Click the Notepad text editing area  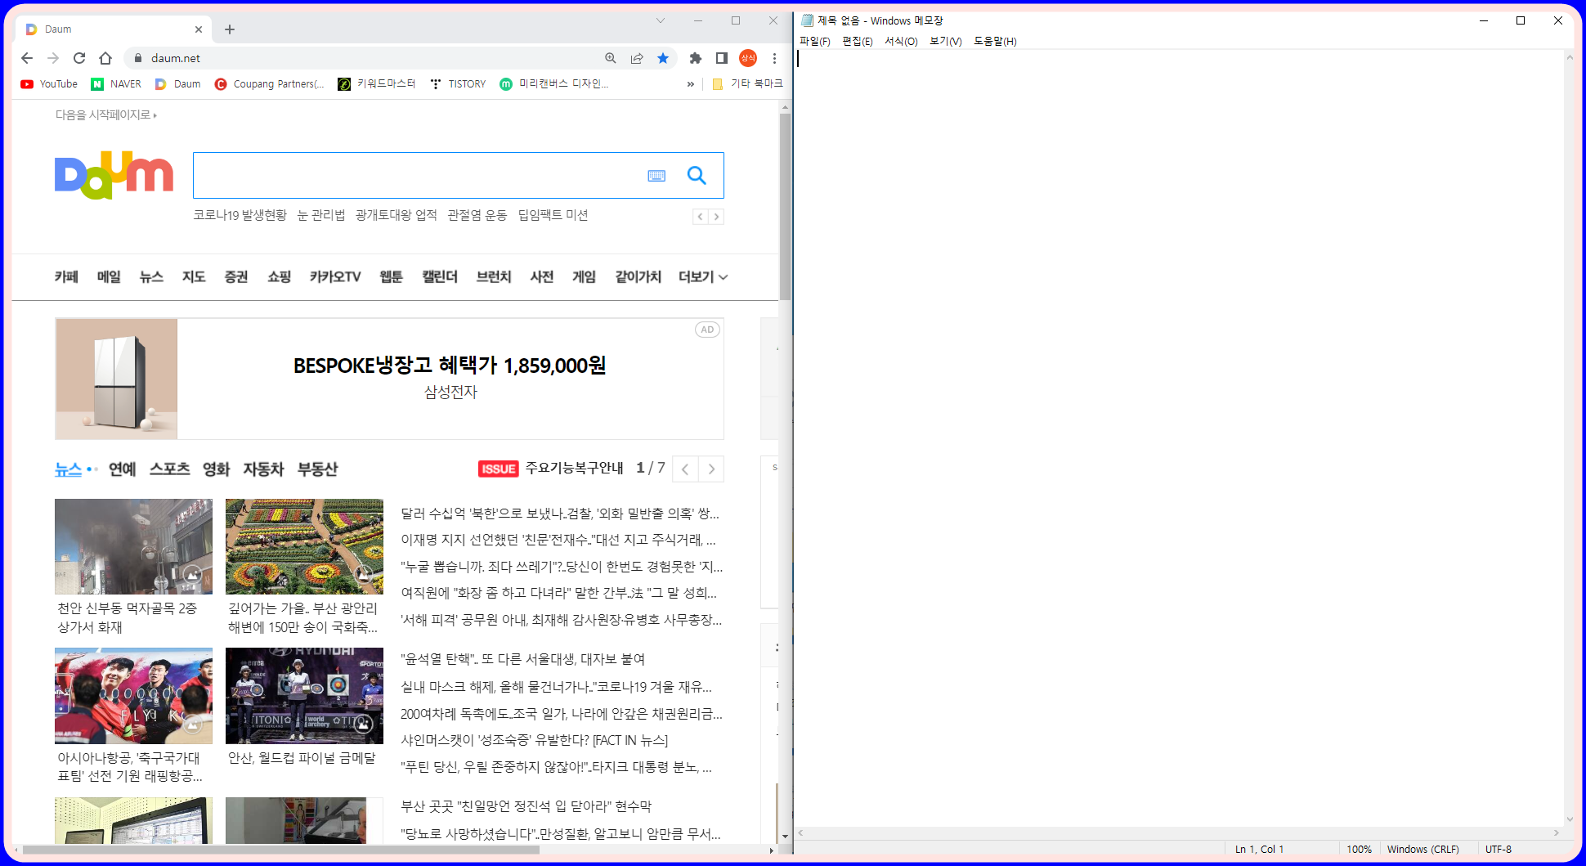(x=1180, y=437)
